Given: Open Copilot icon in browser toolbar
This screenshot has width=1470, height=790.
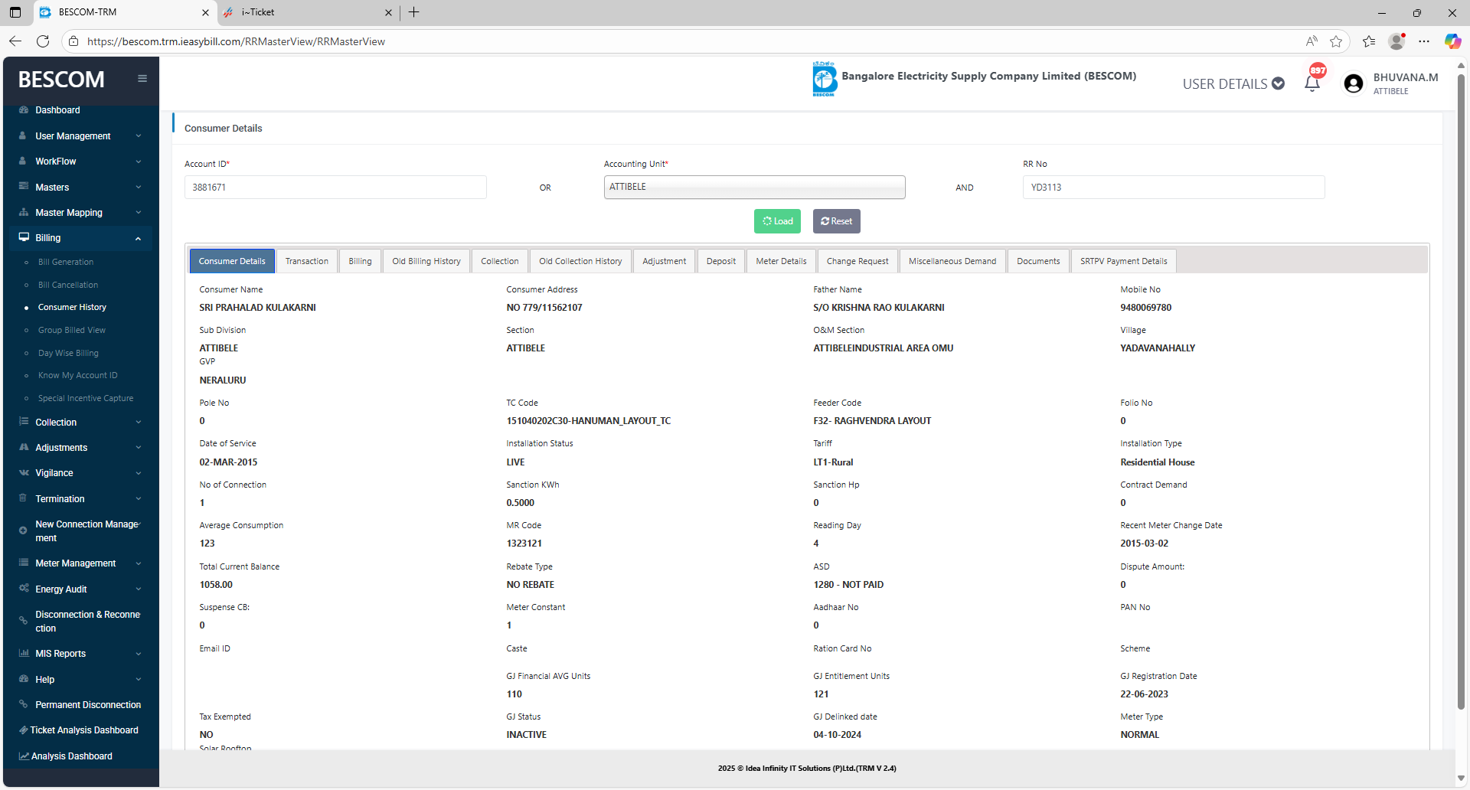Looking at the screenshot, I should pyautogui.click(x=1452, y=41).
